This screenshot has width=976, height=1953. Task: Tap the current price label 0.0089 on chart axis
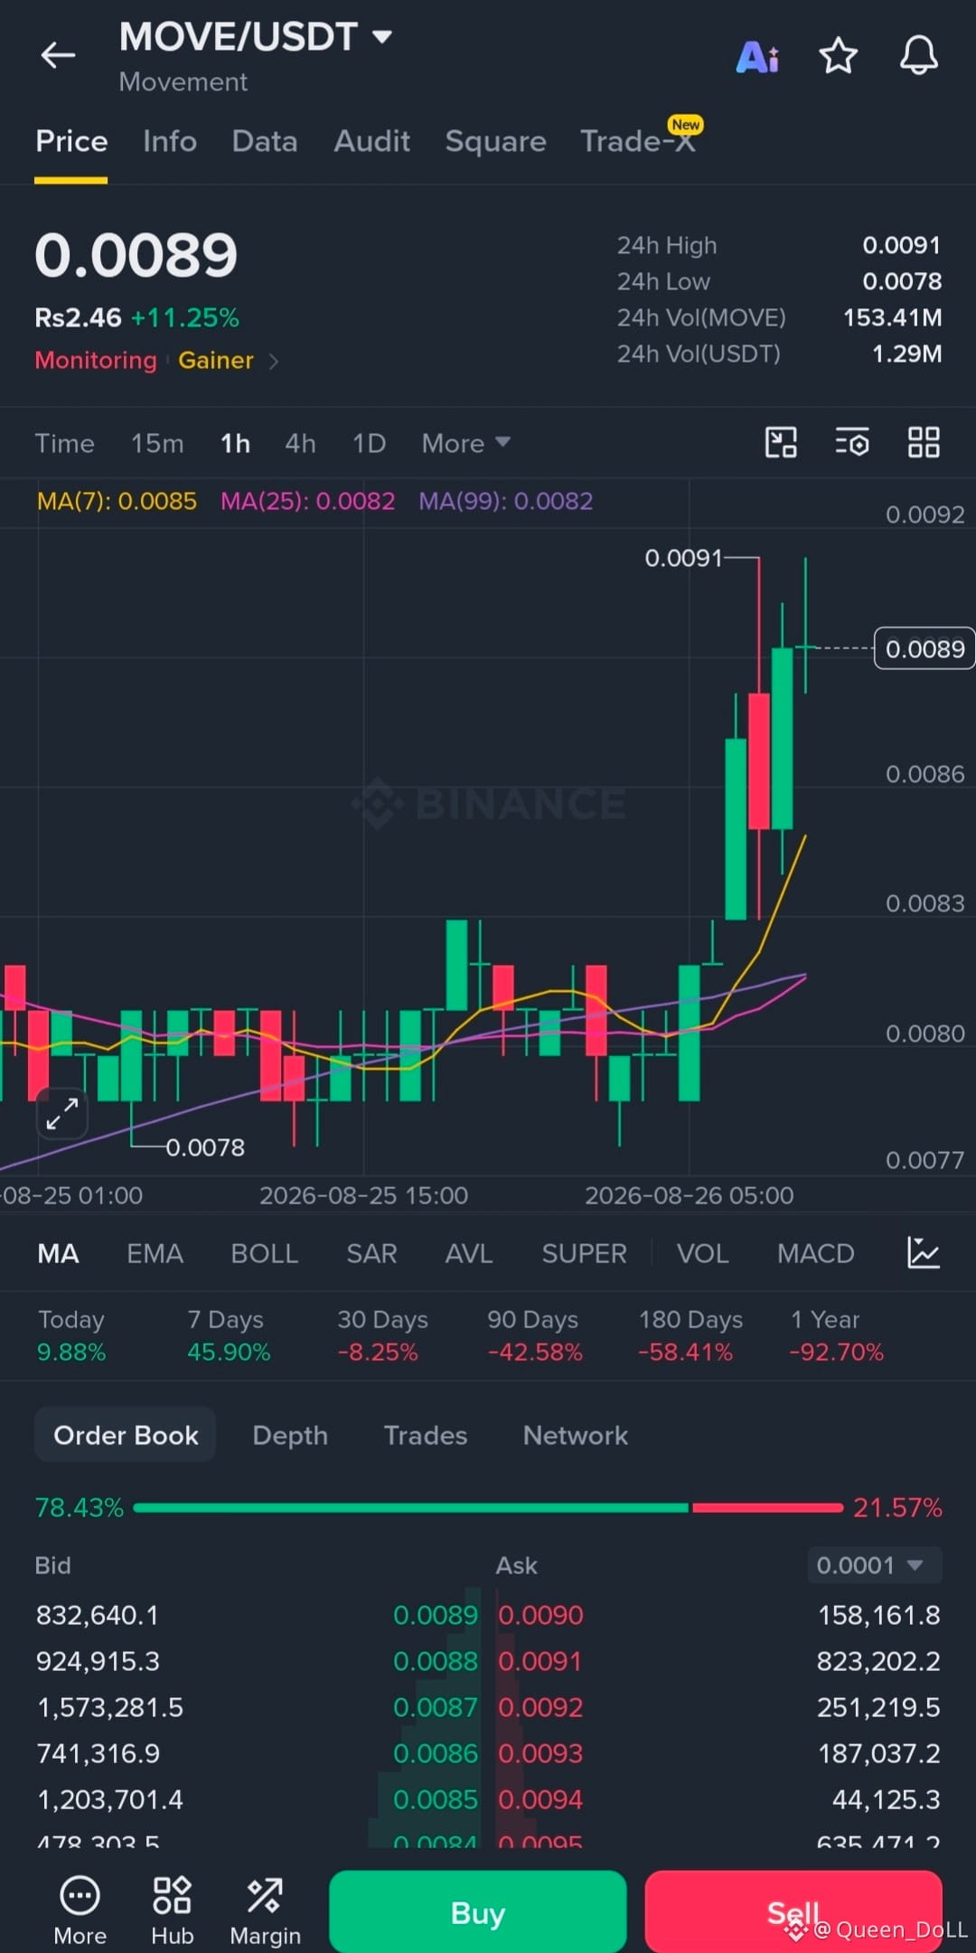point(924,648)
